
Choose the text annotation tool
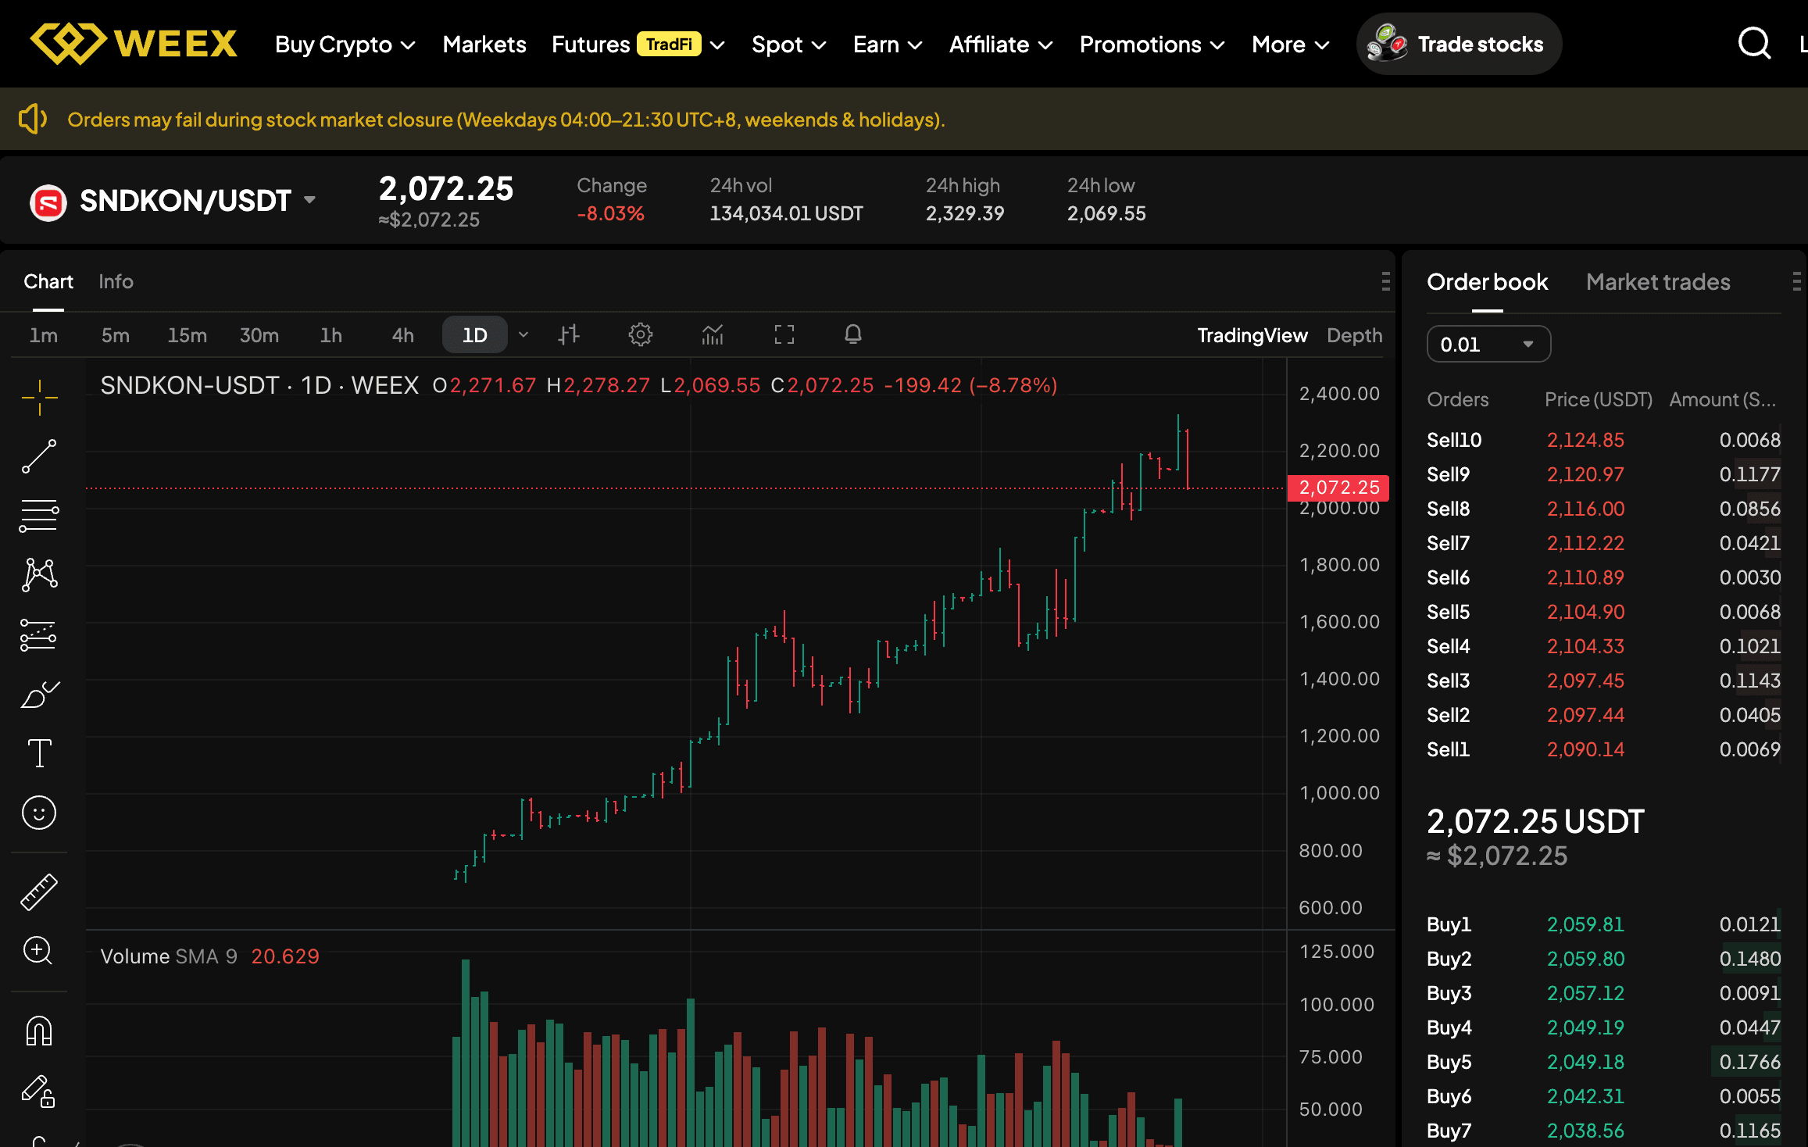(x=39, y=753)
